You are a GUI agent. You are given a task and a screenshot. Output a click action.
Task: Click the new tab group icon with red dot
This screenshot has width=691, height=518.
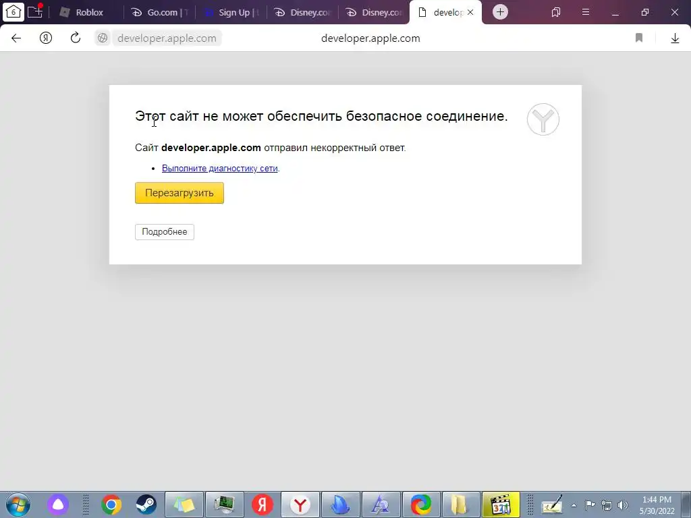click(x=35, y=11)
